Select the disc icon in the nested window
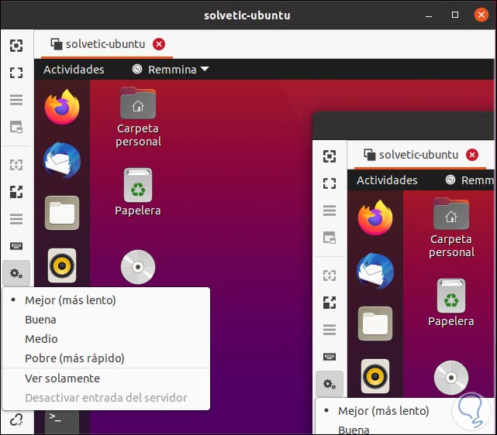 click(x=451, y=378)
